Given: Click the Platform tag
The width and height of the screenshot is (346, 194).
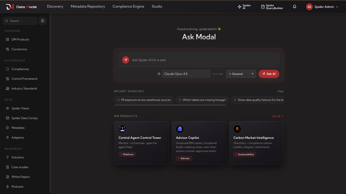Looking at the screenshot, I should tap(127, 154).
